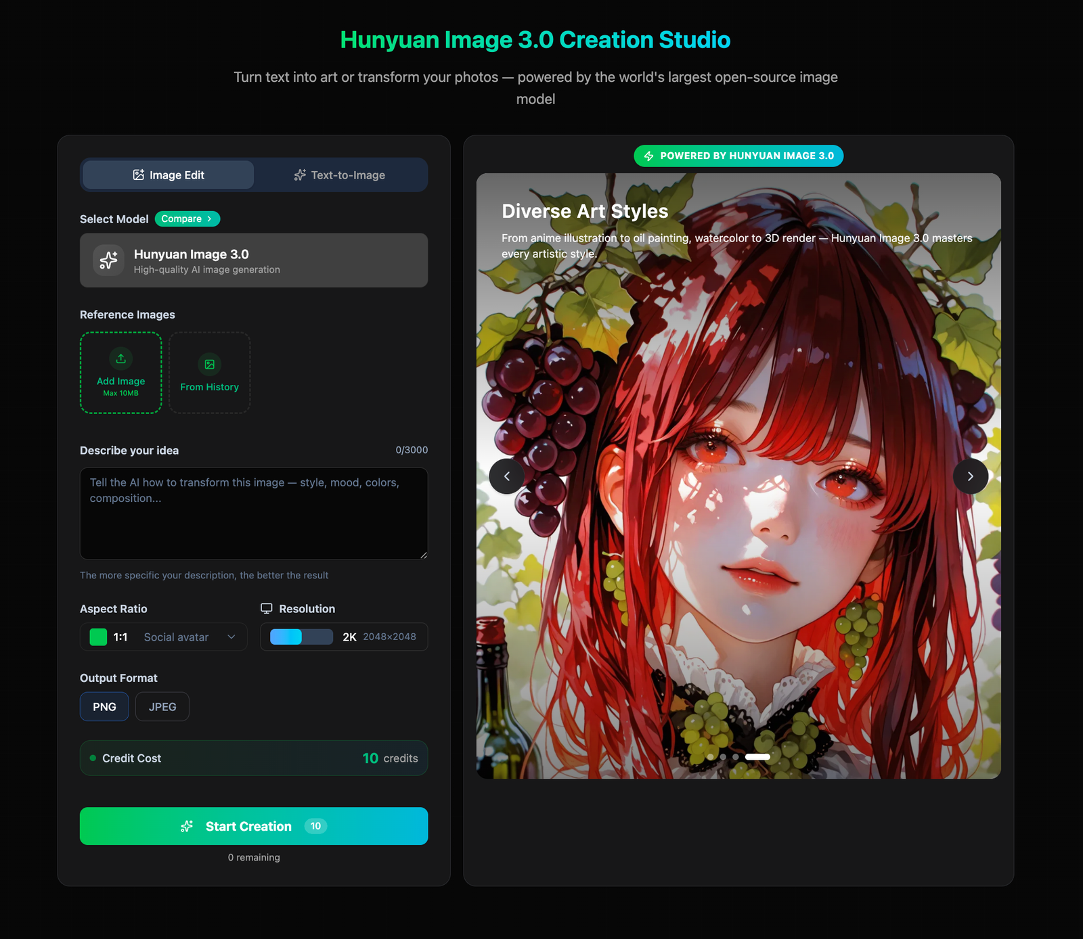Switch to the Image Edit tab
The width and height of the screenshot is (1083, 939).
pyautogui.click(x=169, y=175)
